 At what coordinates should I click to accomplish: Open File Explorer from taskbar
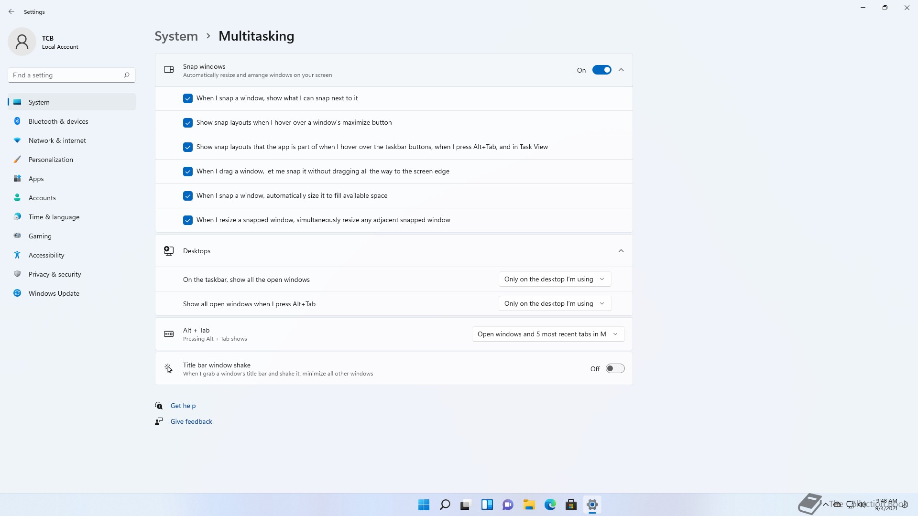click(529, 505)
